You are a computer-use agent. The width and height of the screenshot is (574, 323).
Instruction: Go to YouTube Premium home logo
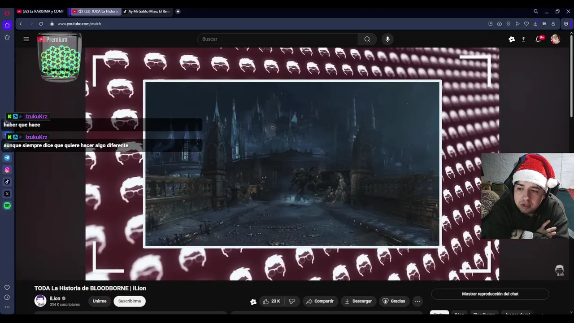click(x=52, y=39)
